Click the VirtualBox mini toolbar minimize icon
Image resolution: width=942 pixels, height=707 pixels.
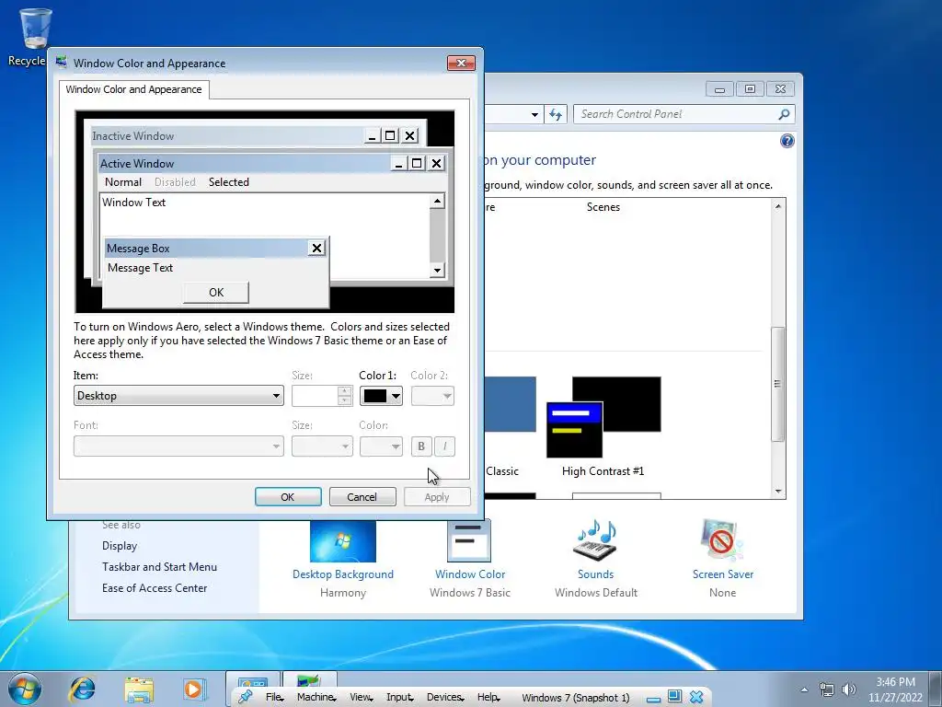[654, 698]
